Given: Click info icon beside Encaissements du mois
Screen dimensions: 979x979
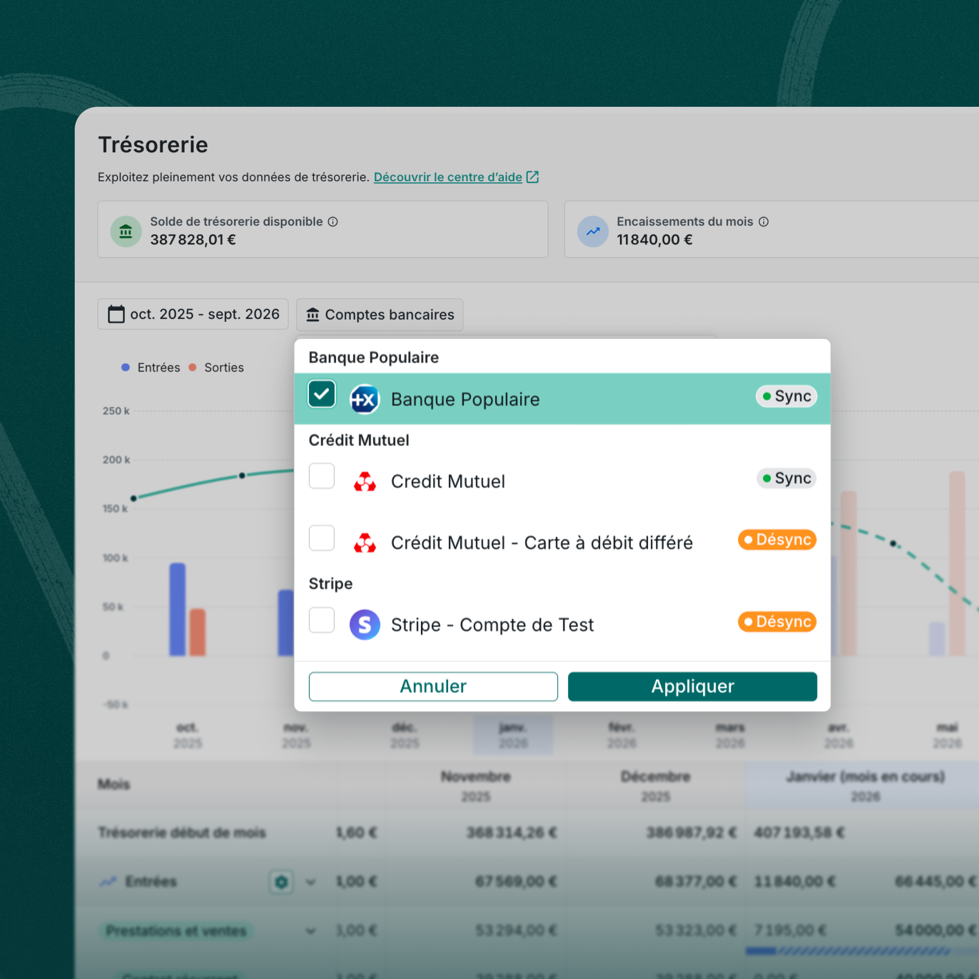Looking at the screenshot, I should point(764,222).
